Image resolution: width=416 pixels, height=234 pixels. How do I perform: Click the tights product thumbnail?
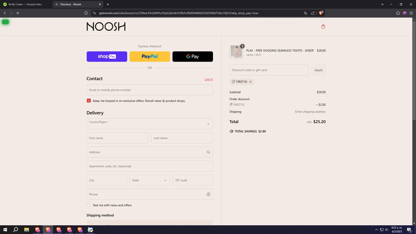(236, 52)
